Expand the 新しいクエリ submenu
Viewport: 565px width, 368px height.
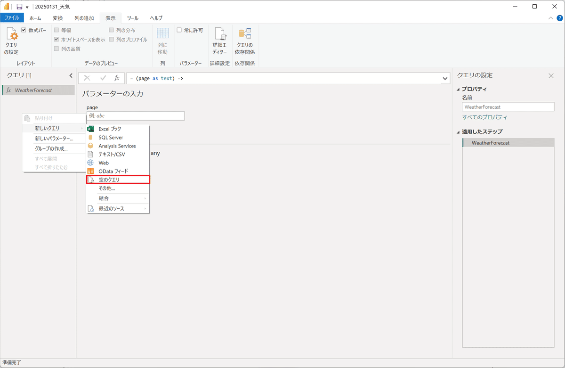pos(54,128)
